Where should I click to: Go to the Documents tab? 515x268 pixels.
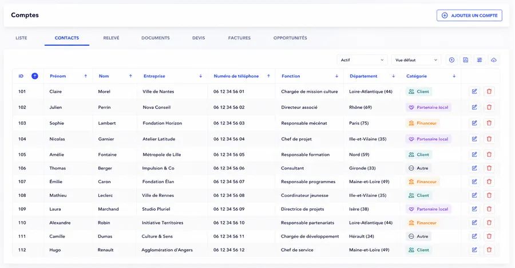tap(155, 38)
